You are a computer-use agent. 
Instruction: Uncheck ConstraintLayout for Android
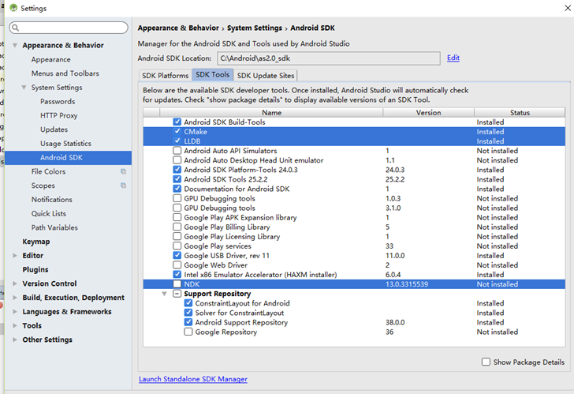(x=188, y=302)
